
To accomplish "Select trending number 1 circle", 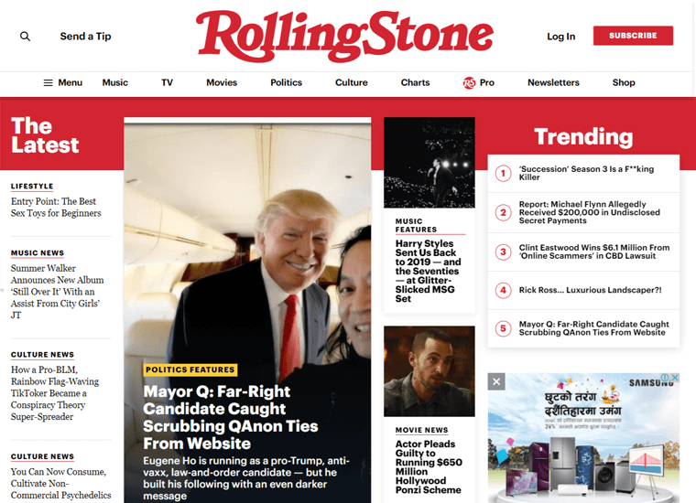I will (x=503, y=173).
